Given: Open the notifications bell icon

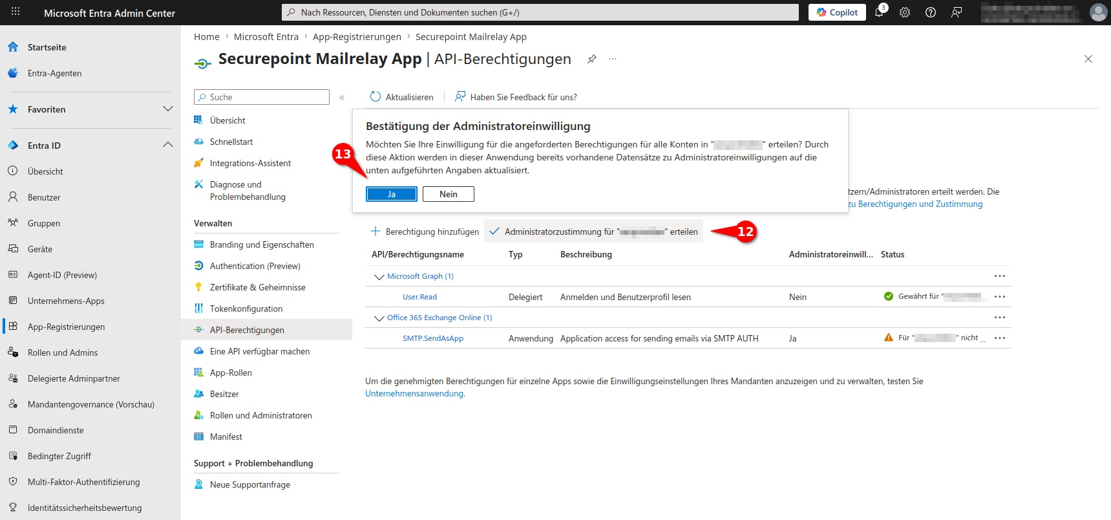Looking at the screenshot, I should coord(879,12).
